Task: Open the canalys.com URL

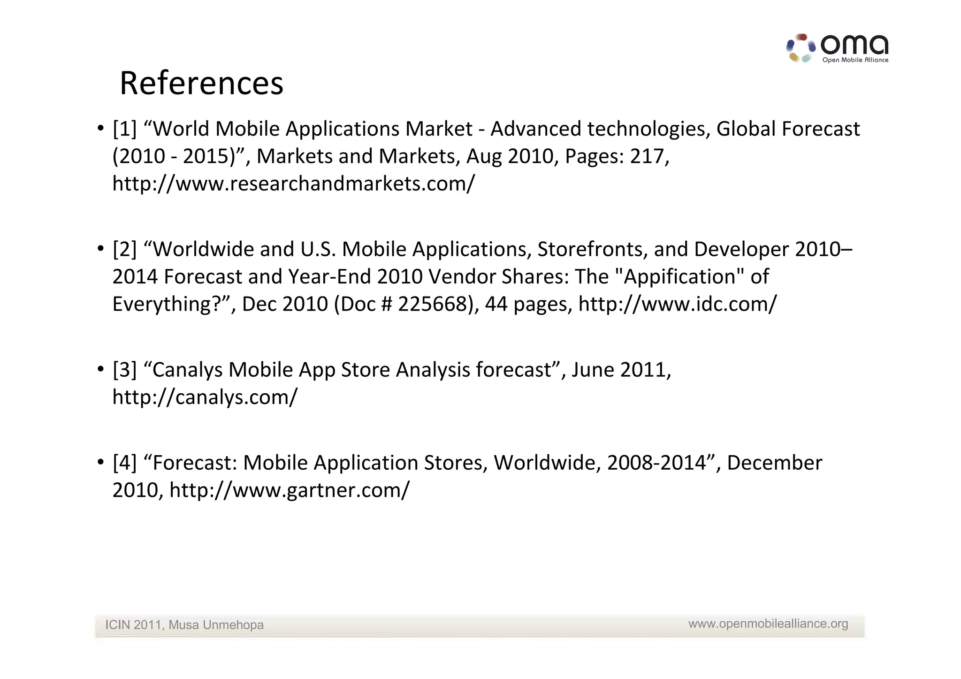Action: point(205,397)
